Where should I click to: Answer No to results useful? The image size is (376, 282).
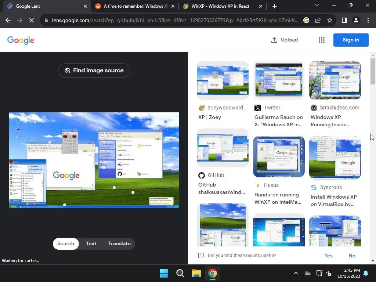point(352,256)
